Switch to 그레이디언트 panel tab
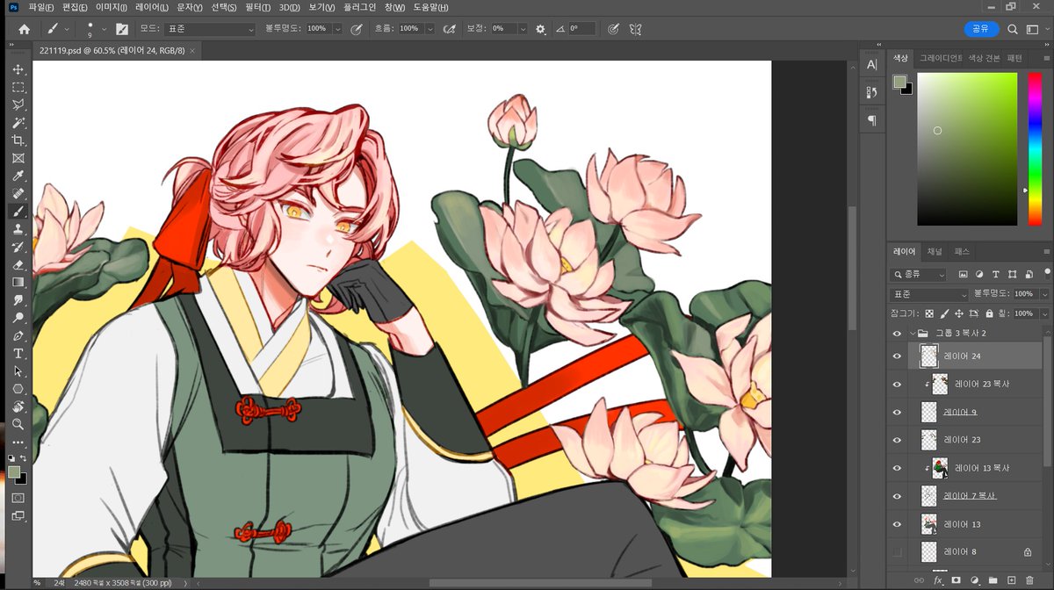The image size is (1054, 590). coord(940,58)
